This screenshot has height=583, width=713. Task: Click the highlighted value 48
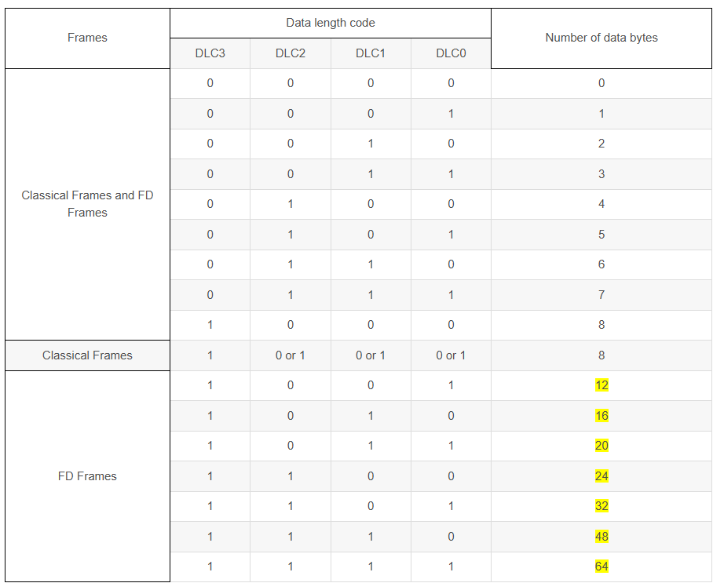[601, 537]
